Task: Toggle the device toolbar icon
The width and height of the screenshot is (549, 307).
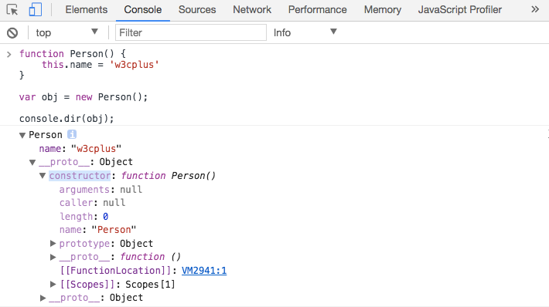Action: [35, 9]
